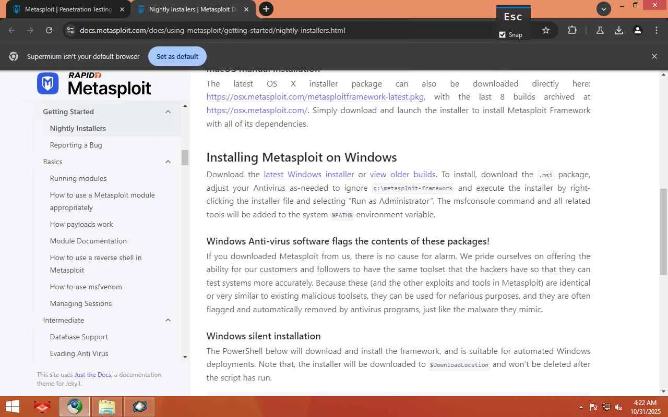Collapse the Intermediate section
668x417 pixels.
coord(168,320)
